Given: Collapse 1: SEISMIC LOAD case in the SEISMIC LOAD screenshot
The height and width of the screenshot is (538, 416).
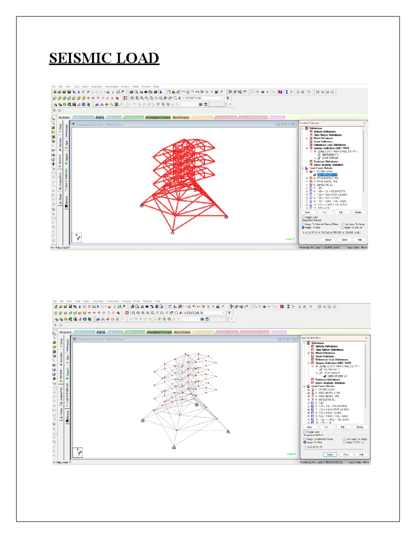Looking at the screenshot, I should (x=307, y=171).
